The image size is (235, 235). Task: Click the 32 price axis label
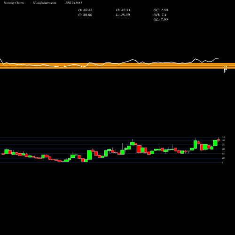pyautogui.click(x=223, y=138)
